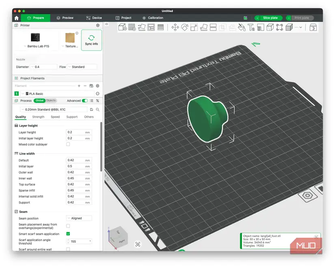335x267 pixels.
Task: Open the nozzle Flow dropdown
Action: 82,67
